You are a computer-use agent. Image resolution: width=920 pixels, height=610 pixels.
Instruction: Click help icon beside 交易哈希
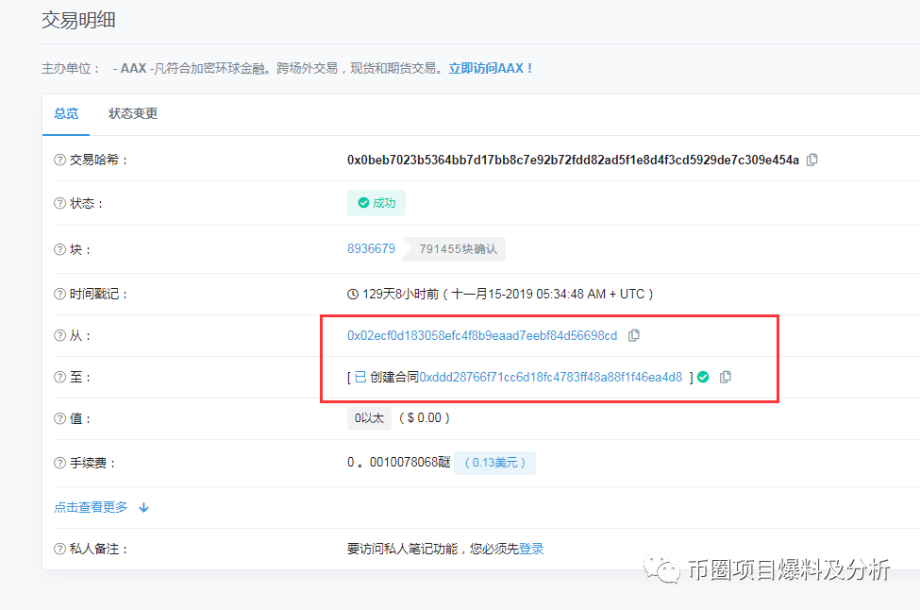59,160
